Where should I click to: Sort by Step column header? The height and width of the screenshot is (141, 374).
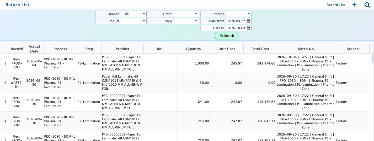89,49
